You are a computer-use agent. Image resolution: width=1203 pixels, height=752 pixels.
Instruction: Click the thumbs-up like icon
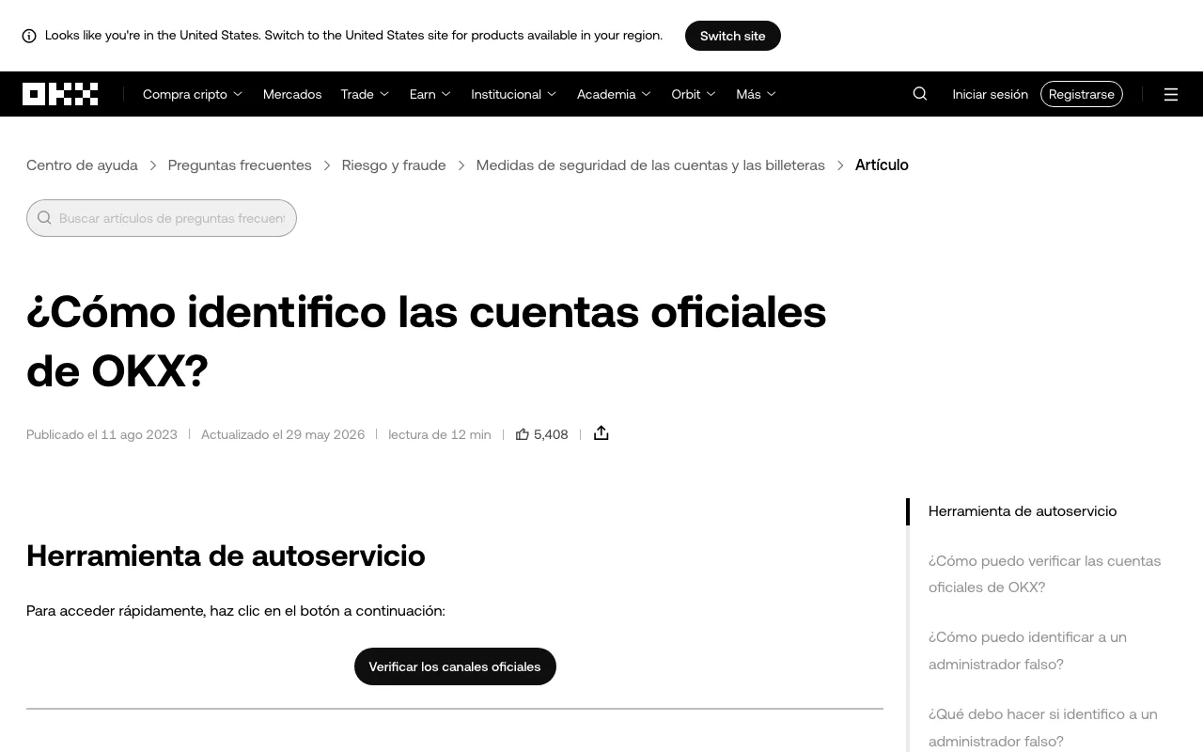coord(523,434)
